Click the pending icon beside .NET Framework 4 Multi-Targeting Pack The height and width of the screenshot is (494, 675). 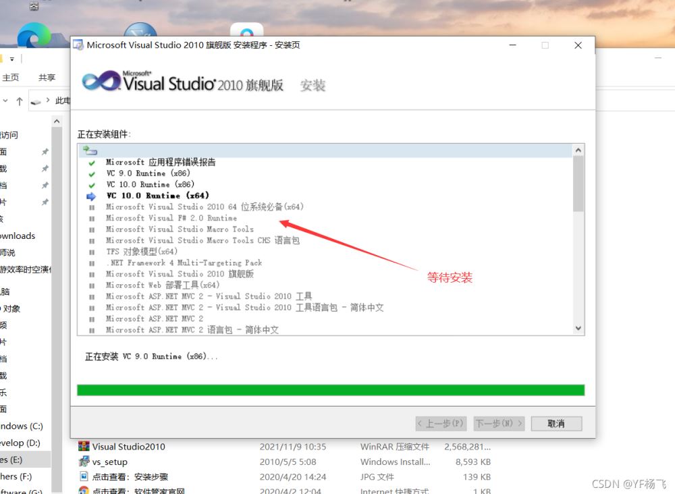[x=92, y=263]
